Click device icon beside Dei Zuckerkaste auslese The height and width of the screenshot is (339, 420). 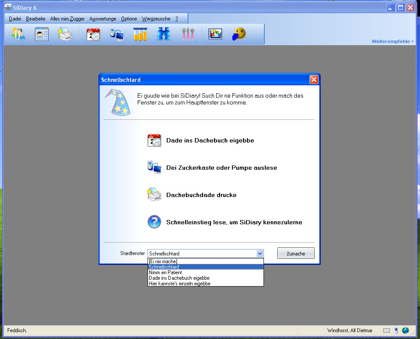pos(154,167)
